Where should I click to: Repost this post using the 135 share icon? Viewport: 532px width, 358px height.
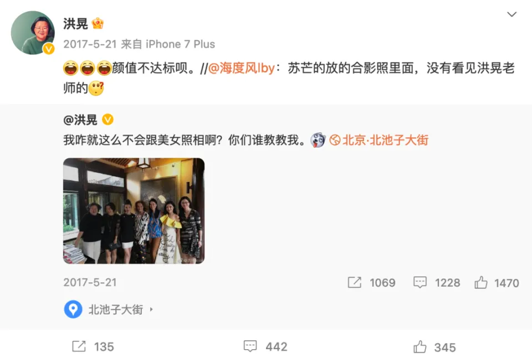click(x=79, y=346)
